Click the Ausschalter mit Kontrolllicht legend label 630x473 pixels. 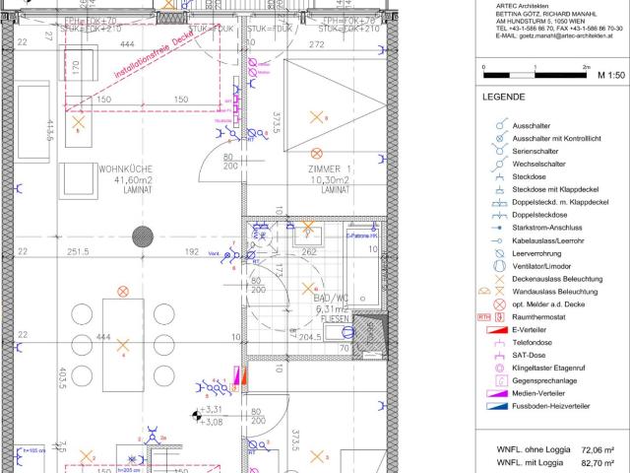tap(556, 138)
